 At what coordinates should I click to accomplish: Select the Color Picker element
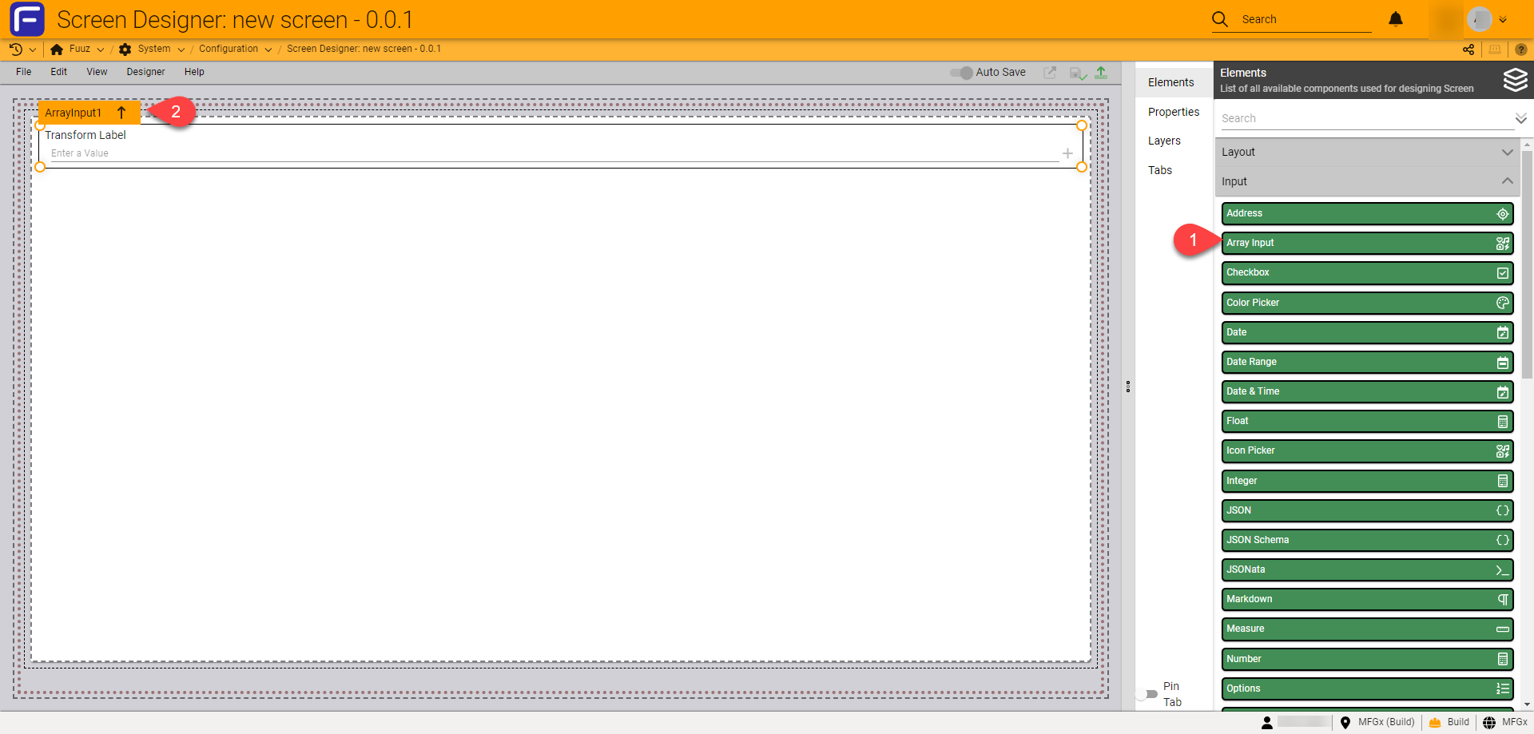click(x=1367, y=303)
